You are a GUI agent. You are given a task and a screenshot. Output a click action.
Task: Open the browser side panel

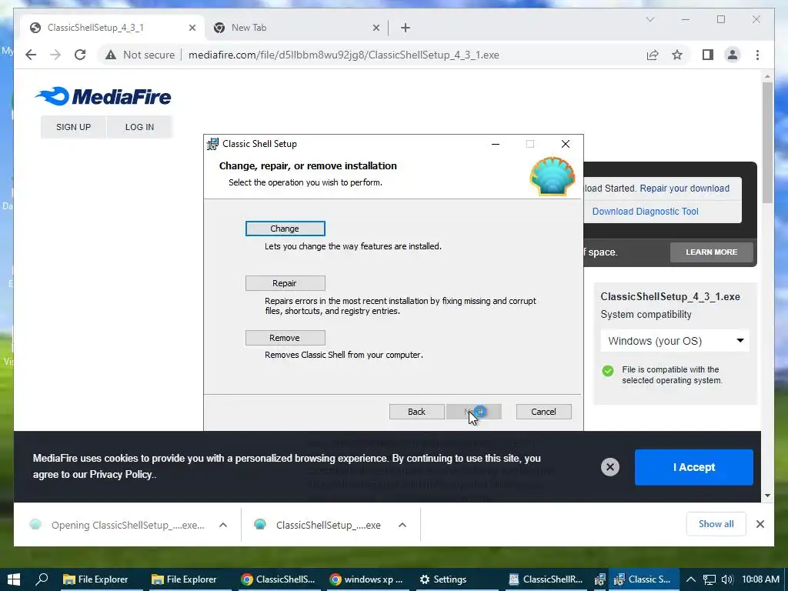click(708, 55)
